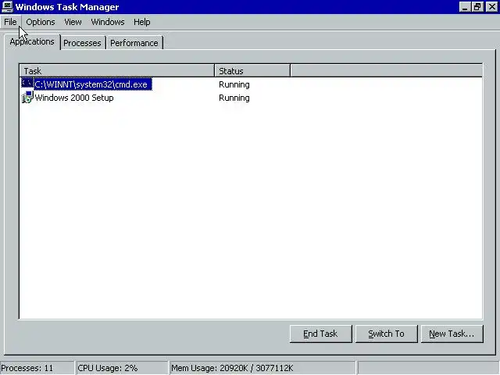Click the Mem Usage status bar entry
Screen dimensions: 500x375
tap(262, 368)
